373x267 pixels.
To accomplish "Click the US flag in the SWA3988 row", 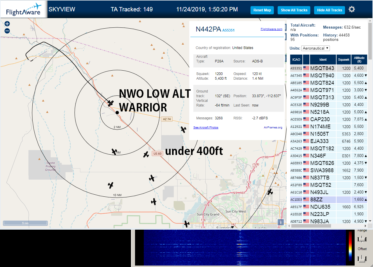I will 306,170.
